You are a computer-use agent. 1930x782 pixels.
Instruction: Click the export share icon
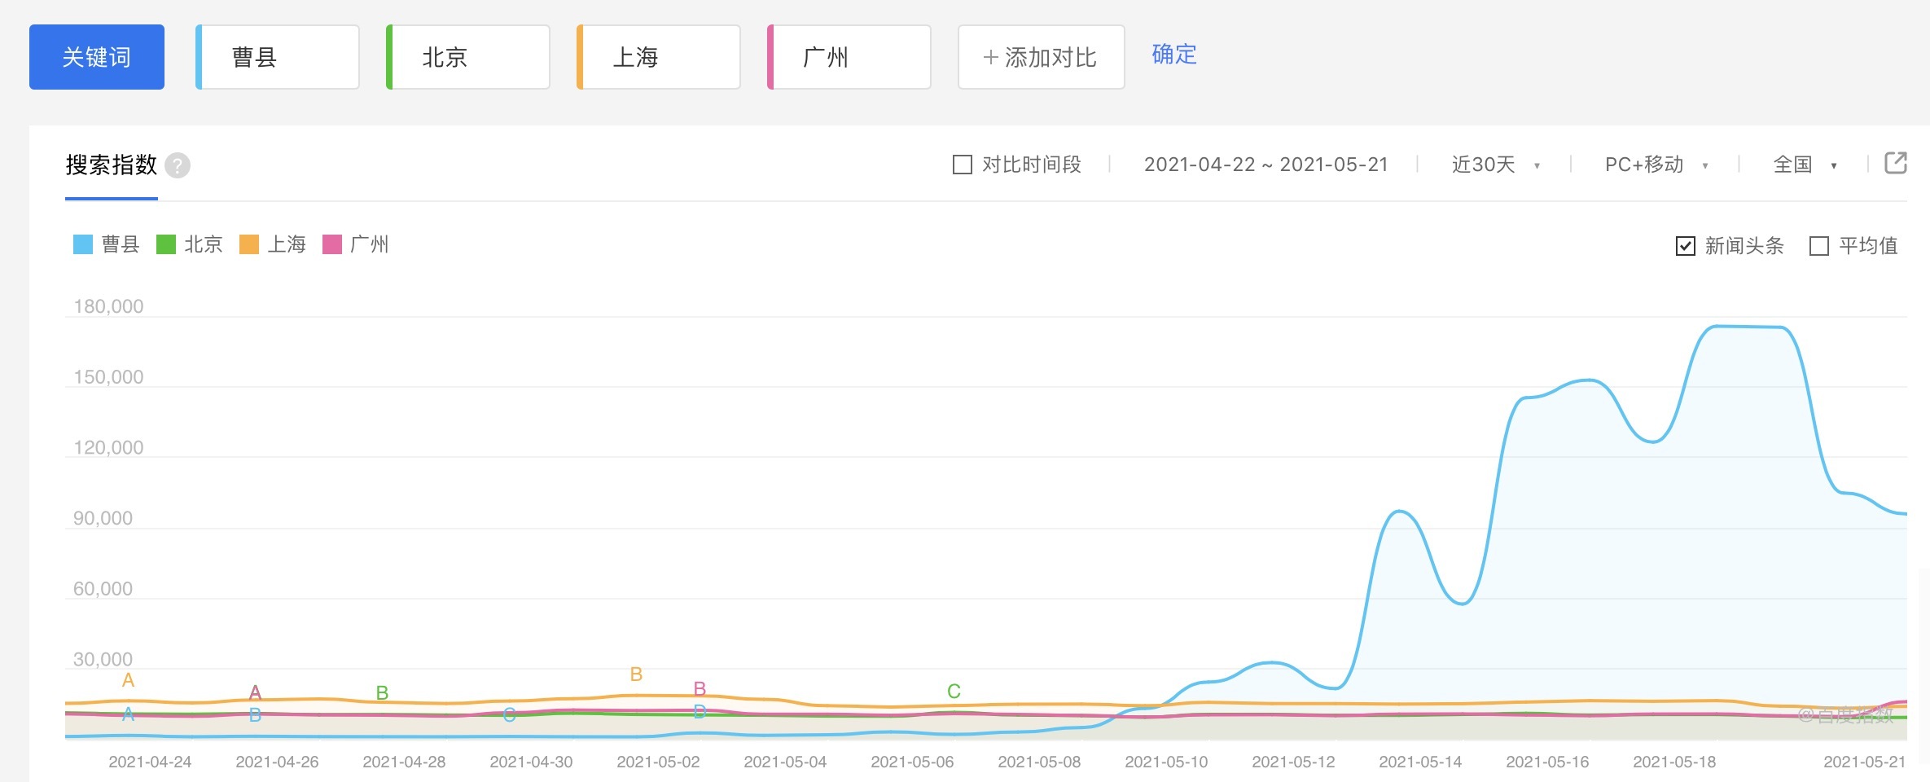pyautogui.click(x=1895, y=164)
